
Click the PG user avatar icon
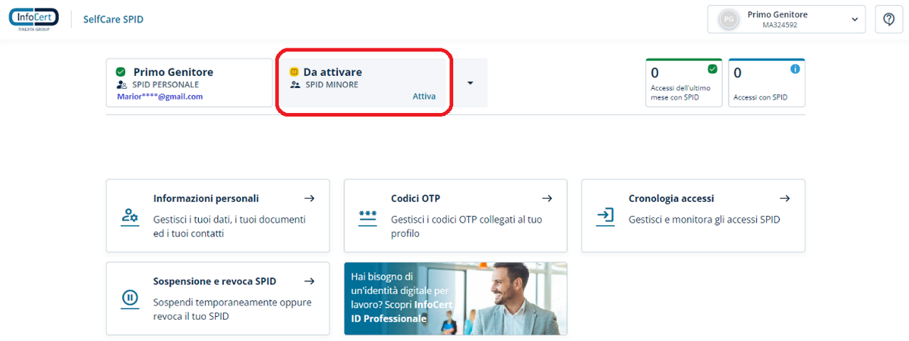coord(727,20)
